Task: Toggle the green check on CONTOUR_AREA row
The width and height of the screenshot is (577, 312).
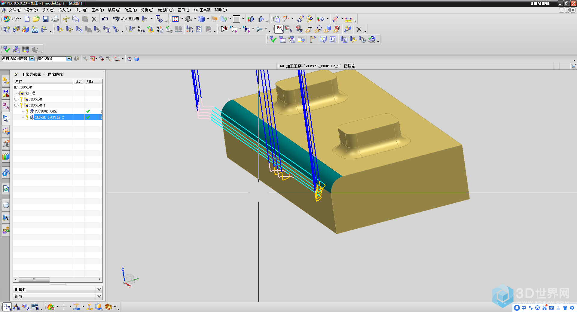Action: pyautogui.click(x=88, y=111)
